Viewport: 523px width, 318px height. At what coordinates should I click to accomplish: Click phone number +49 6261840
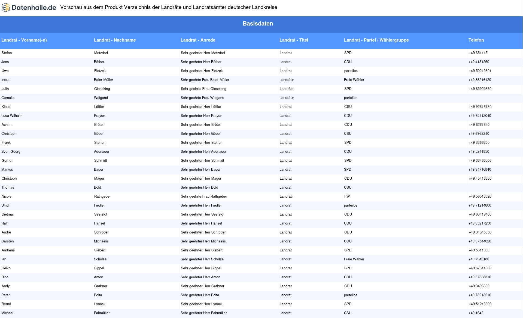click(x=479, y=125)
